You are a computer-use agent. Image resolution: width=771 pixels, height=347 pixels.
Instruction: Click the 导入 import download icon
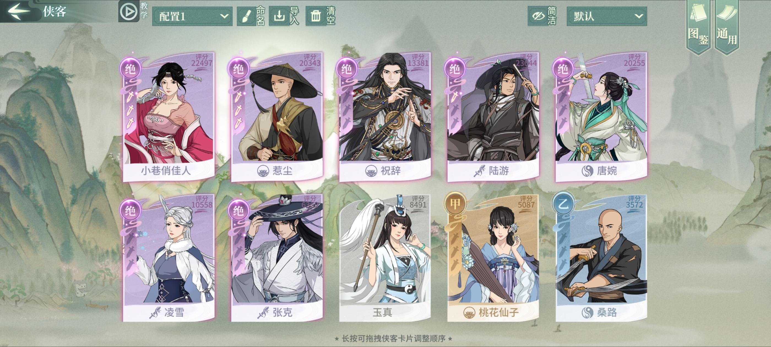tap(279, 16)
